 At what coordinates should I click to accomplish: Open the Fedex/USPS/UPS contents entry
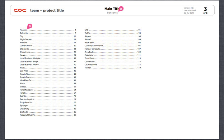[x=48, y=115]
